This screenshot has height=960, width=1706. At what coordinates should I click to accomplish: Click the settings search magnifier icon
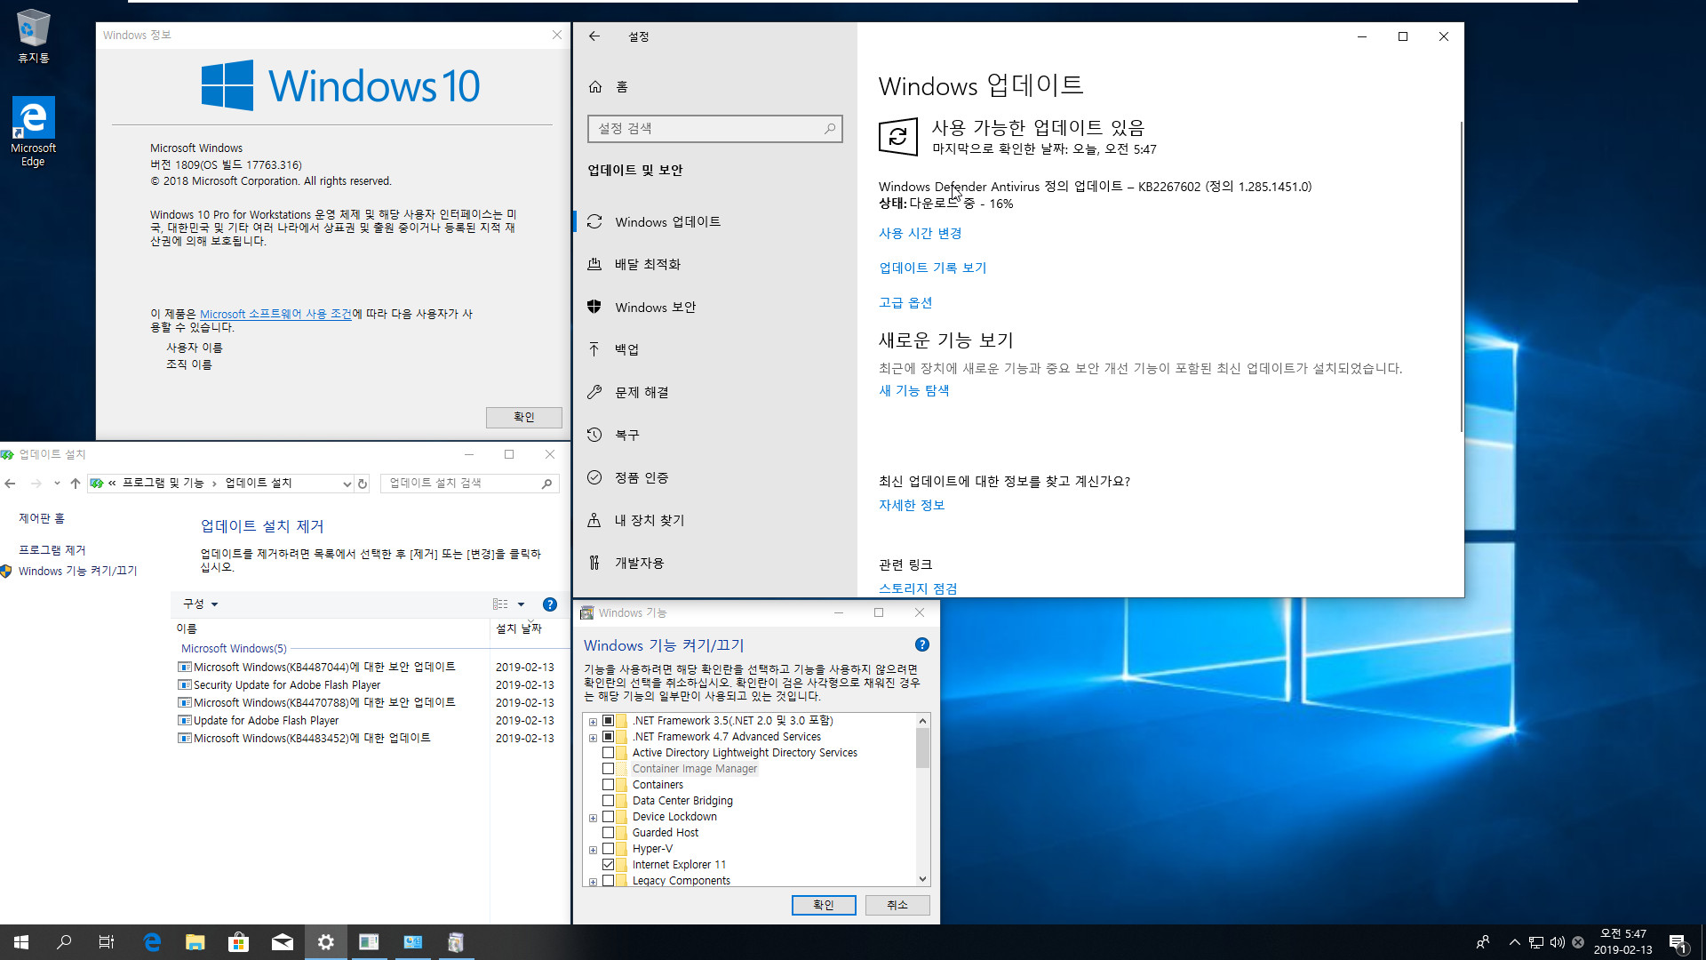pyautogui.click(x=830, y=129)
